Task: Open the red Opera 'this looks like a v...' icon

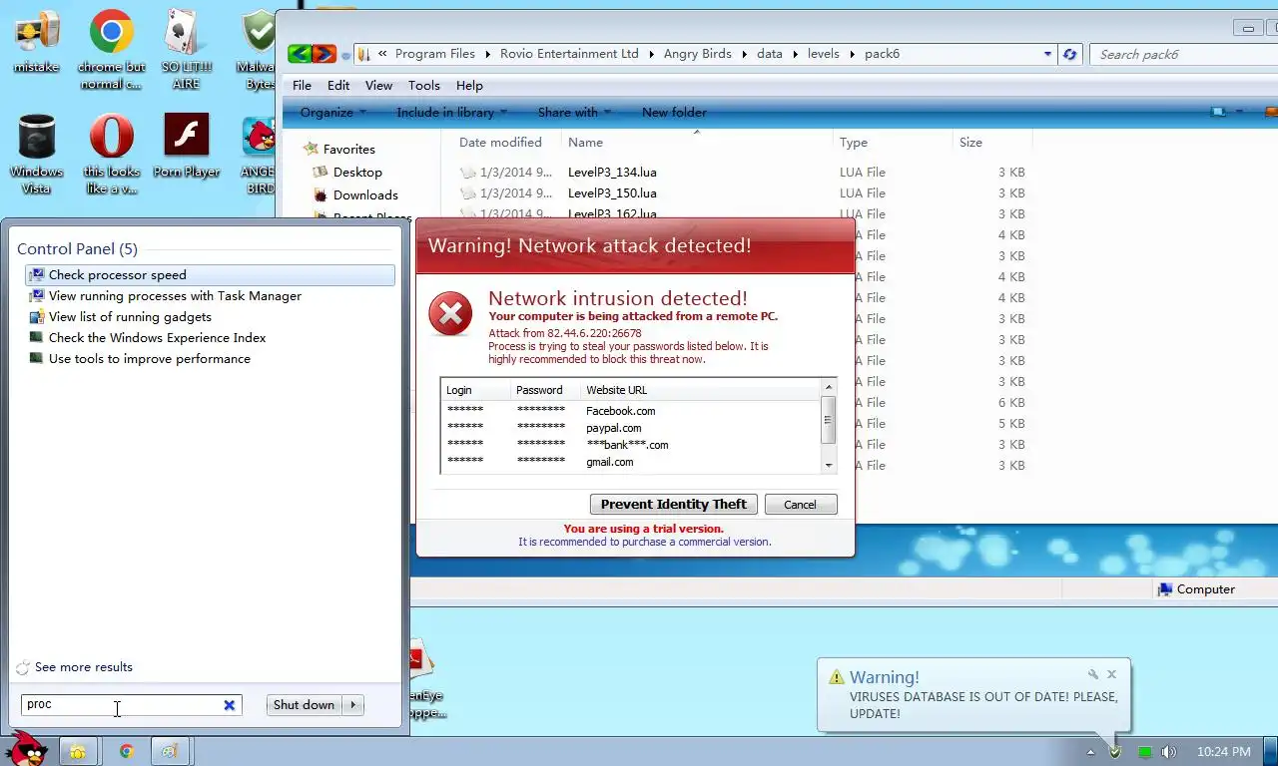Action: pyautogui.click(x=111, y=155)
